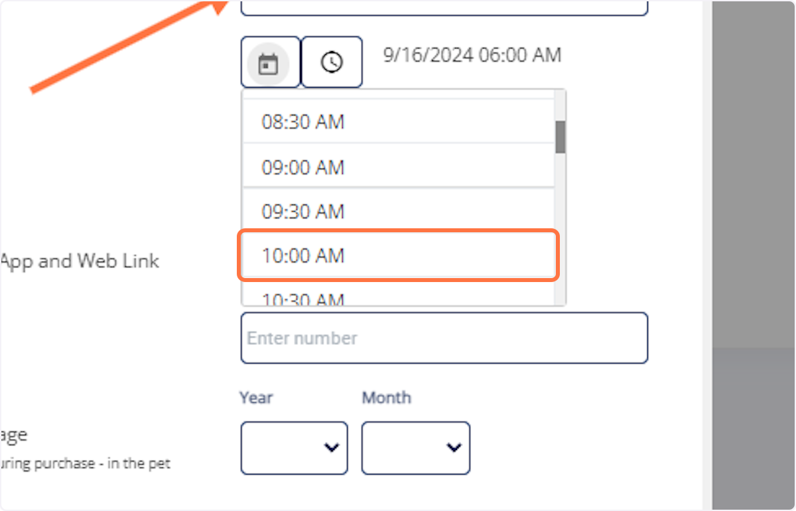Viewport: 796px width, 511px height.
Task: Click the App and Web Link label
Action: pyautogui.click(x=80, y=261)
